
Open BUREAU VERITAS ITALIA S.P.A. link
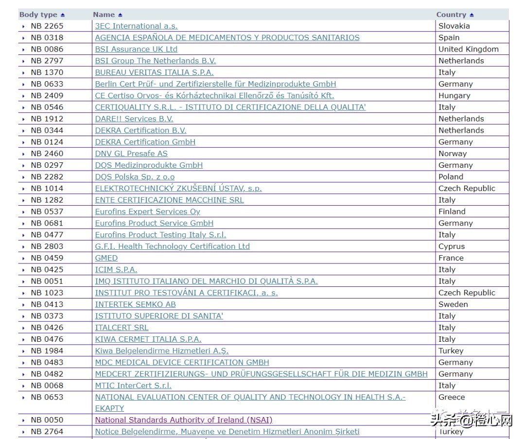(155, 72)
